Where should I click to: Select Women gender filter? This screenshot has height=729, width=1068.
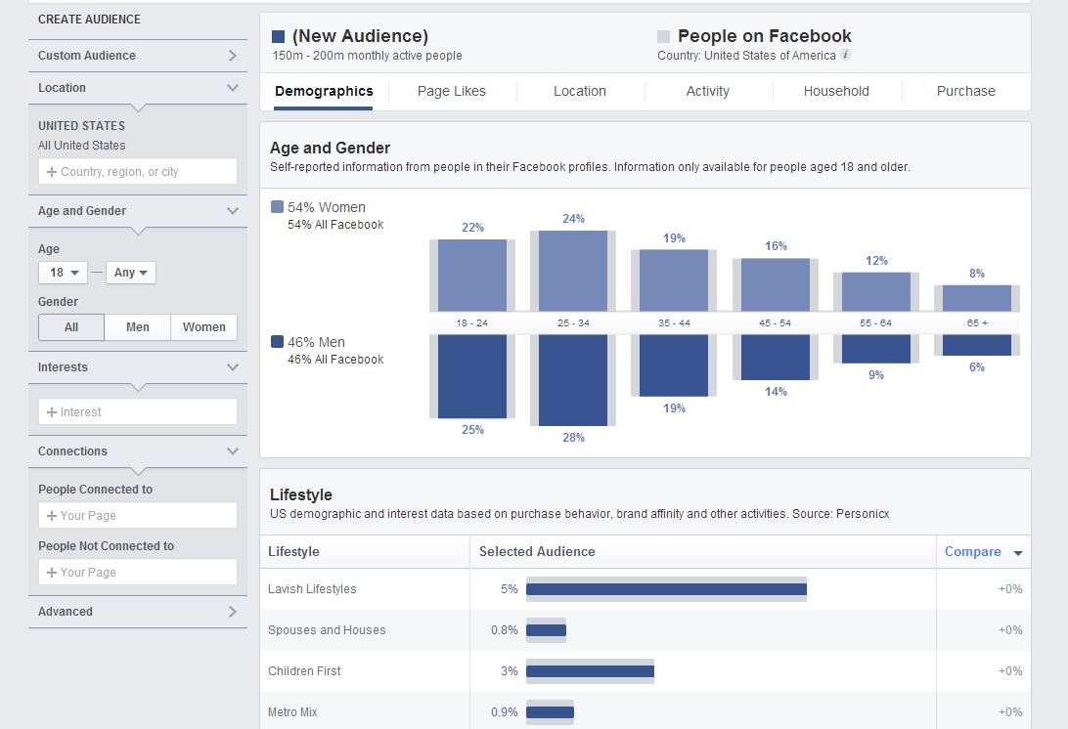click(203, 327)
